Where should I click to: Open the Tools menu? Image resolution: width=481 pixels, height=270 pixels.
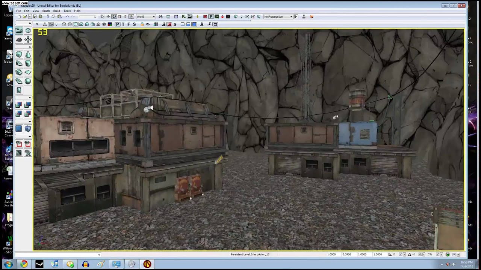point(67,11)
